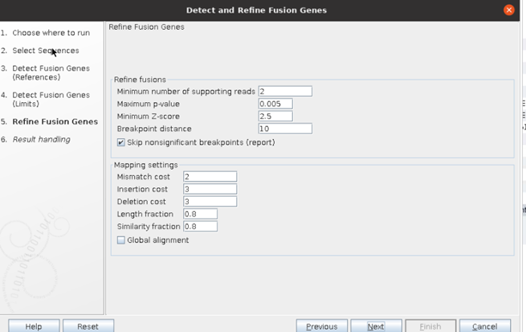Toggle Skip nonsignificant breakpoints (report) checkbox
Screen dimensions: 526x332
(120, 142)
